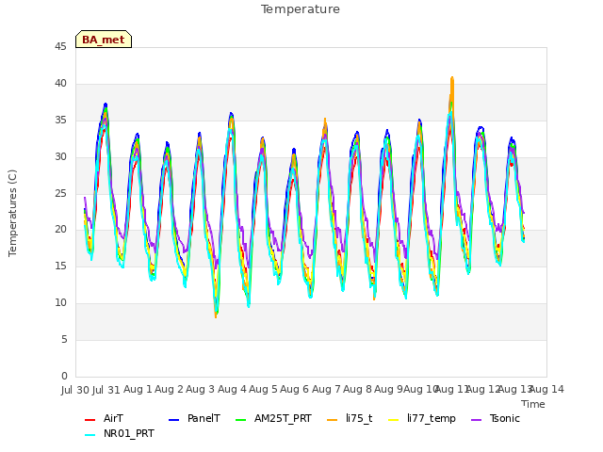
Task: Toggle the li75_t legend entry
Action: (x=350, y=418)
